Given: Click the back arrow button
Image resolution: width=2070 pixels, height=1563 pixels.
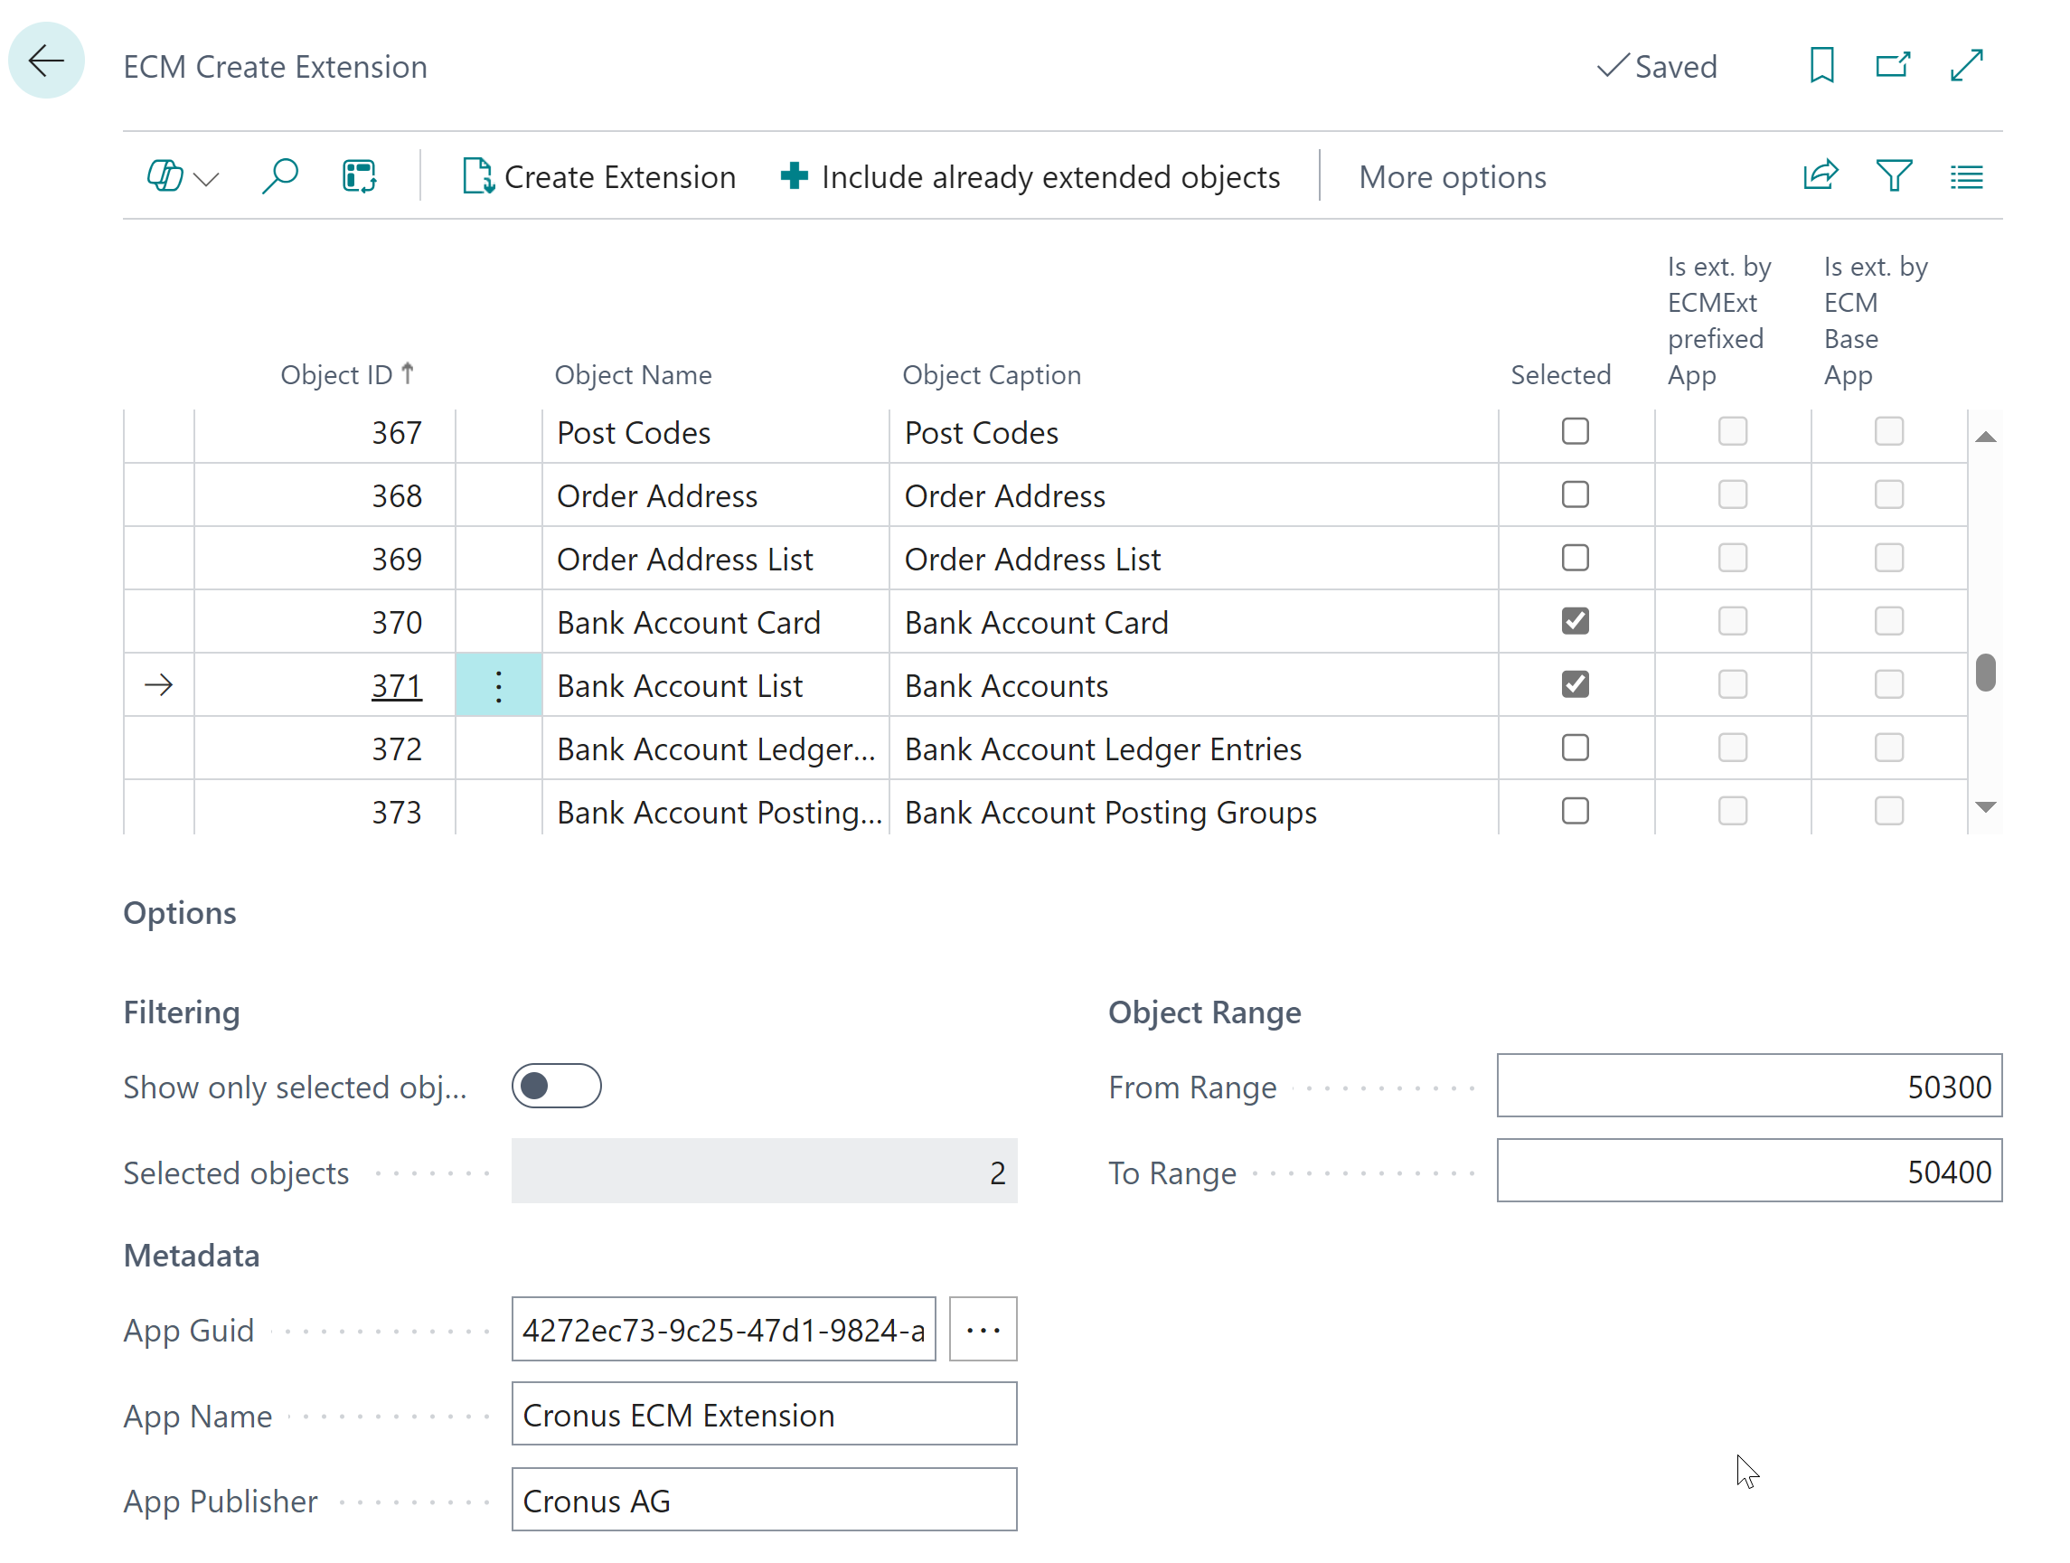Looking at the screenshot, I should click(x=46, y=61).
